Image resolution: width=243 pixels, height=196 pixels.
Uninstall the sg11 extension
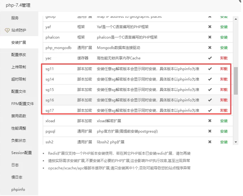tap(224, 69)
